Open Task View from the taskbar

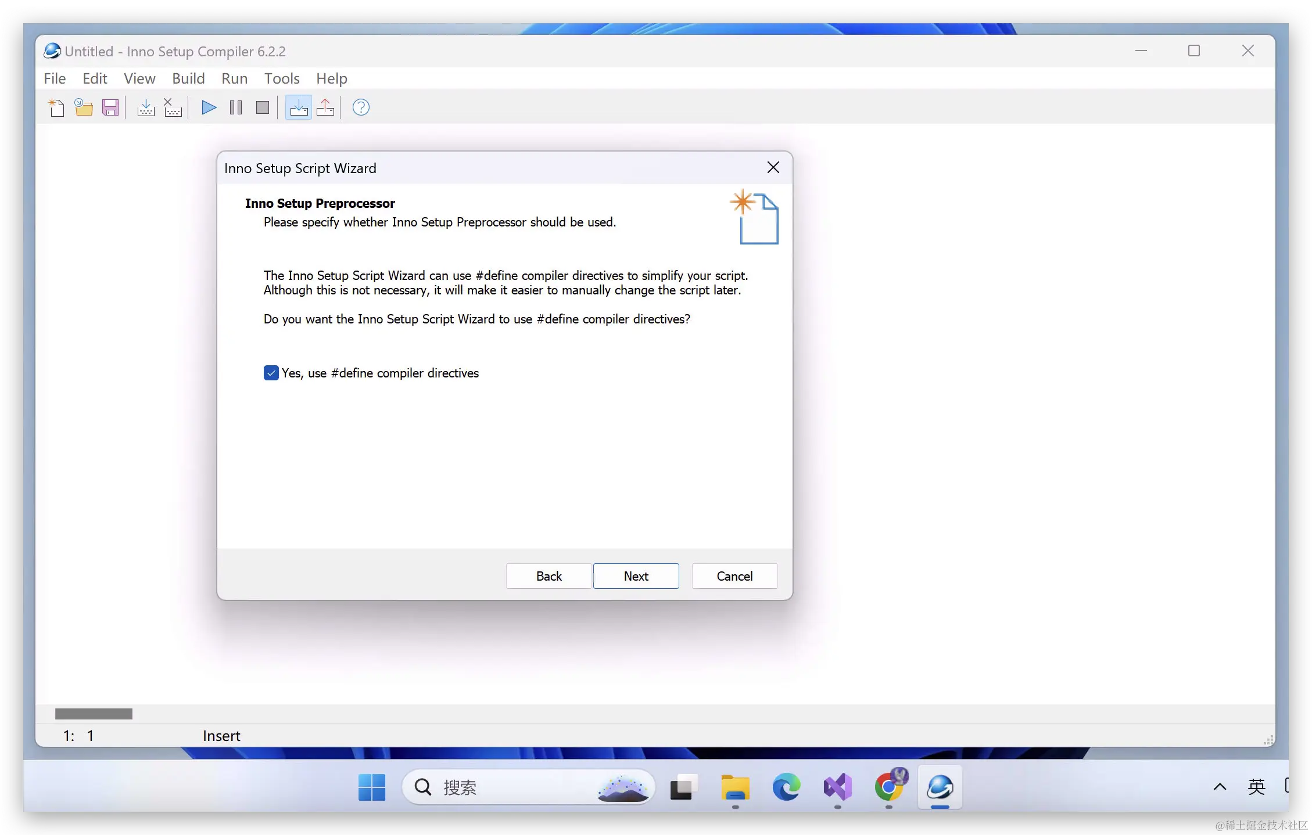[x=684, y=787]
